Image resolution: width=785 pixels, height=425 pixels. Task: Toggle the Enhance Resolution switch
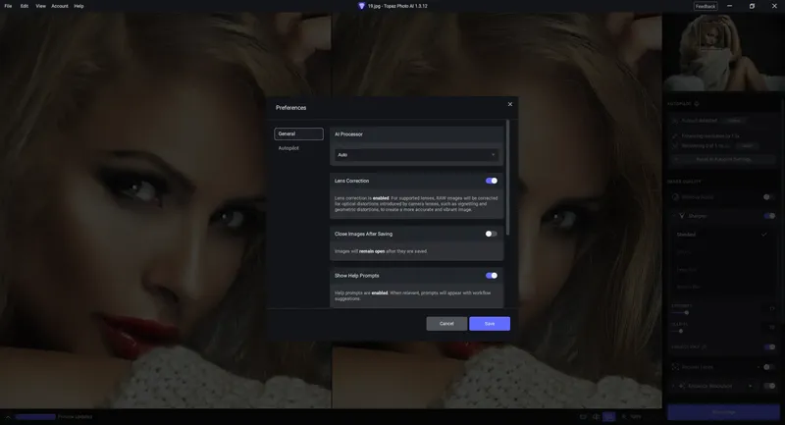coord(769,386)
